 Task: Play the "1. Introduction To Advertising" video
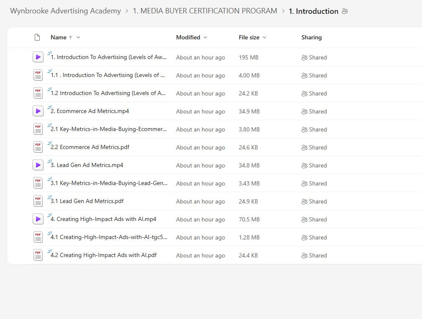38,57
